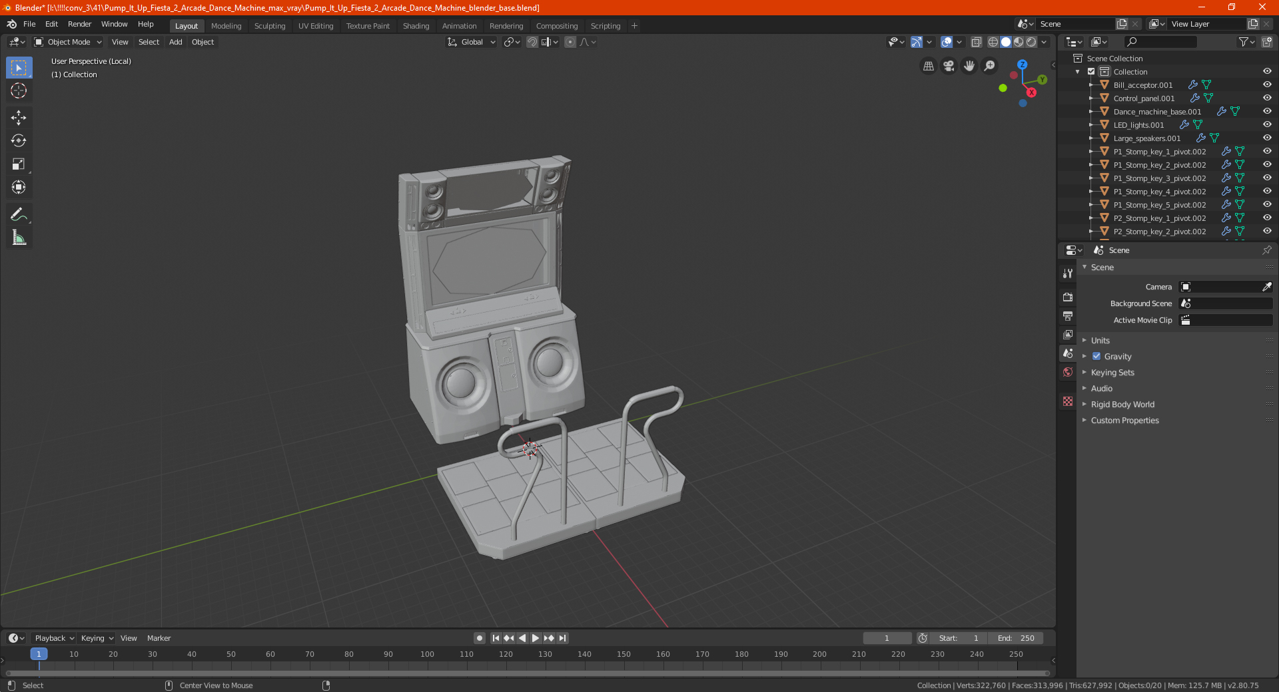The height and width of the screenshot is (692, 1279).
Task: Select the Scale tool
Action: 19,164
